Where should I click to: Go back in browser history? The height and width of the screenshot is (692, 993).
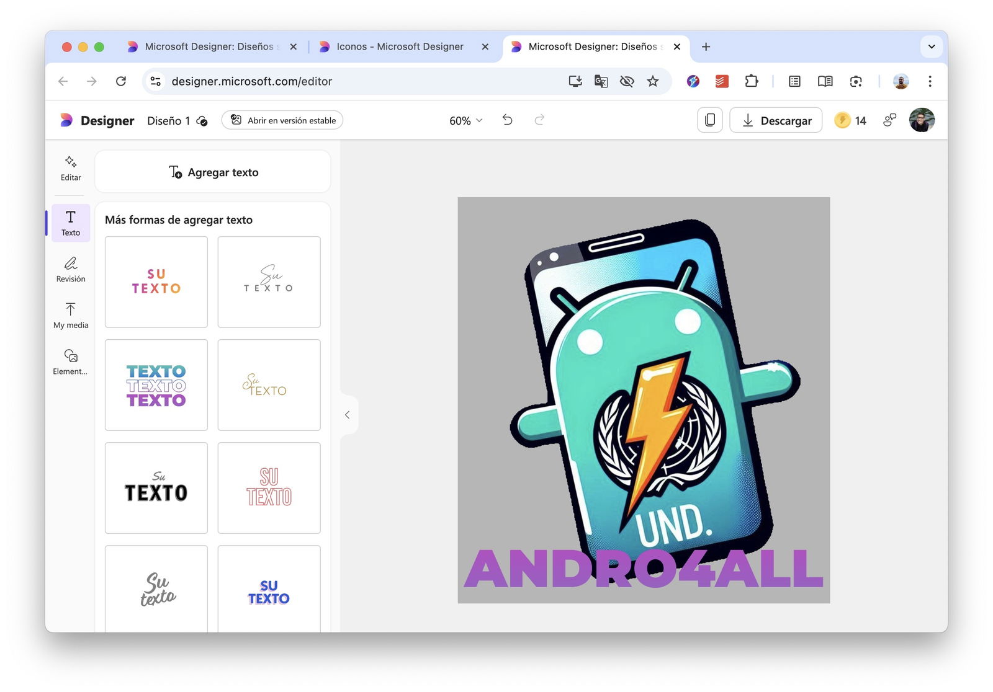(63, 81)
